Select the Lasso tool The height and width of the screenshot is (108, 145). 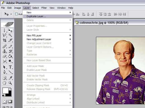(4, 35)
